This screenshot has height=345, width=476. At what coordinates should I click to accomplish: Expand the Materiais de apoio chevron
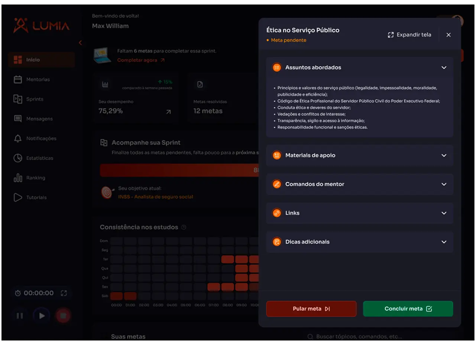click(444, 155)
